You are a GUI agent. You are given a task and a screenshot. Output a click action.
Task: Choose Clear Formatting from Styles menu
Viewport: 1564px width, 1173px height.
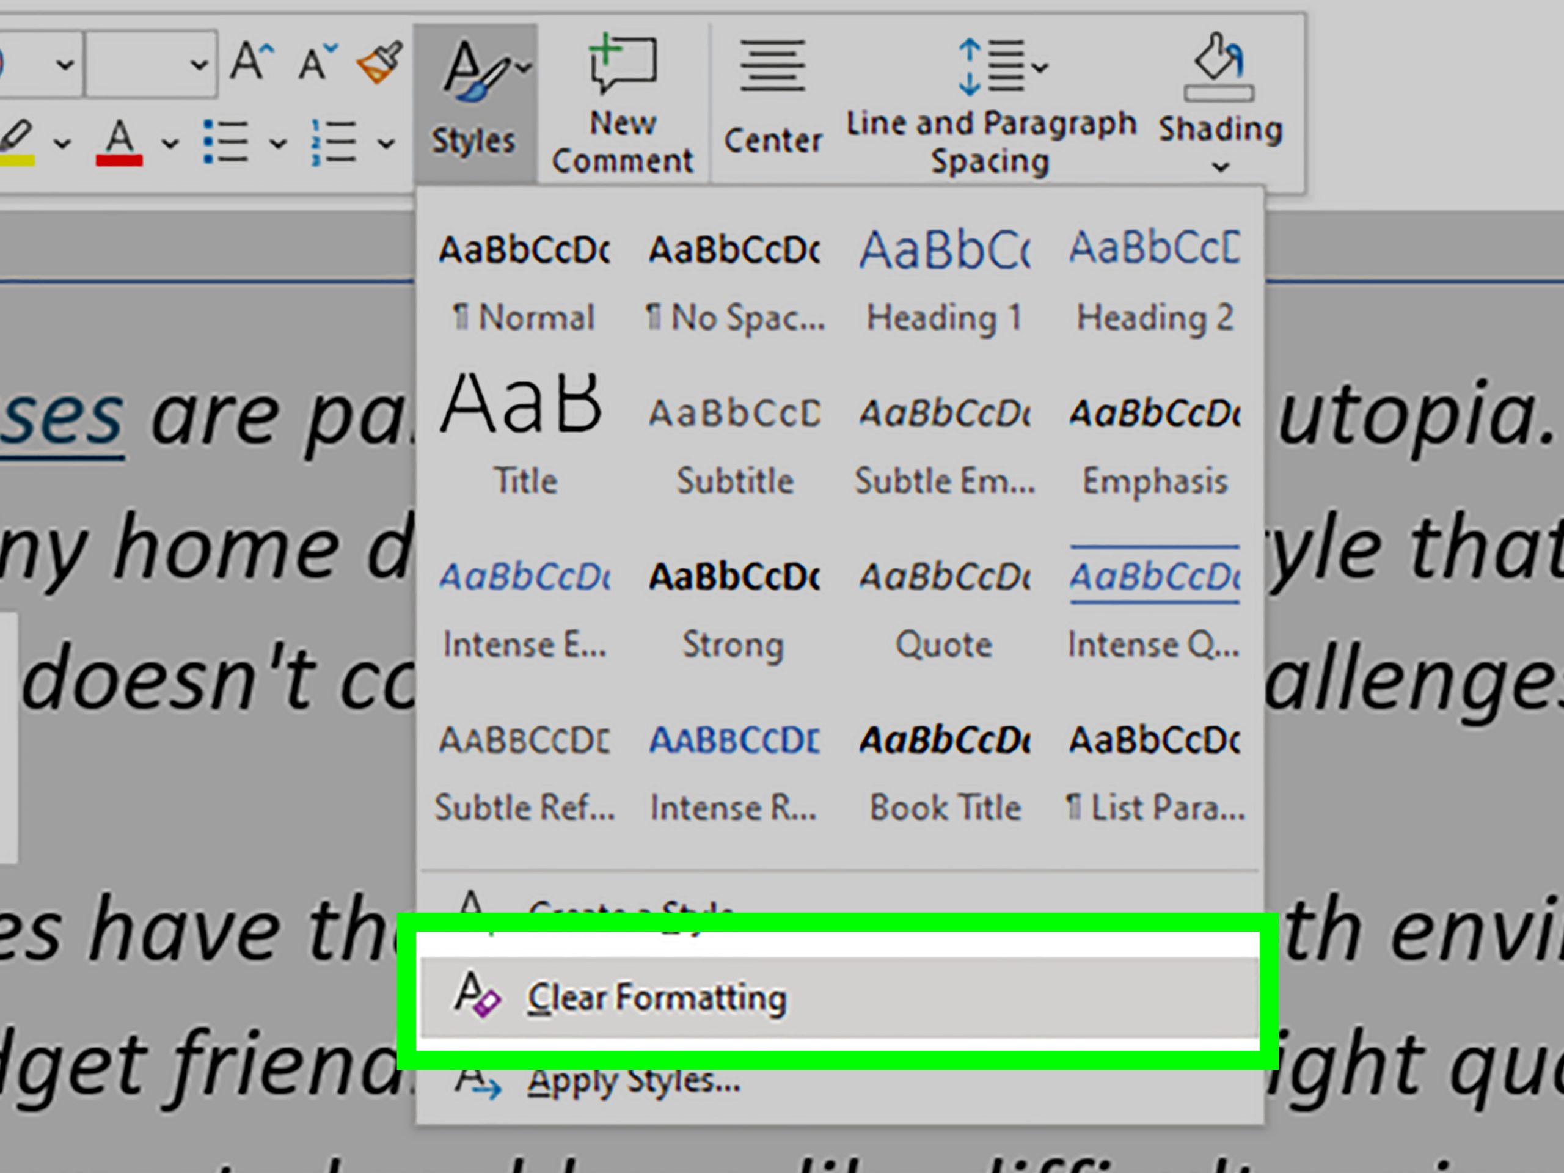point(839,997)
